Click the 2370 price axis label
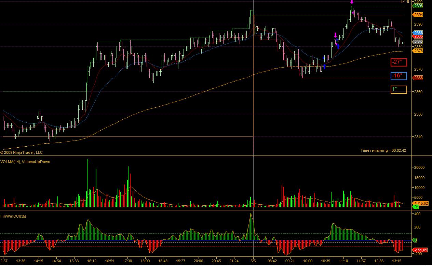This screenshot has width=432, height=266. pyautogui.click(x=419, y=69)
